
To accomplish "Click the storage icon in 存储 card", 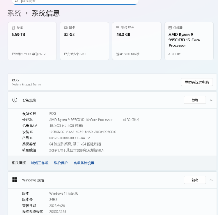I will pos(13,28).
